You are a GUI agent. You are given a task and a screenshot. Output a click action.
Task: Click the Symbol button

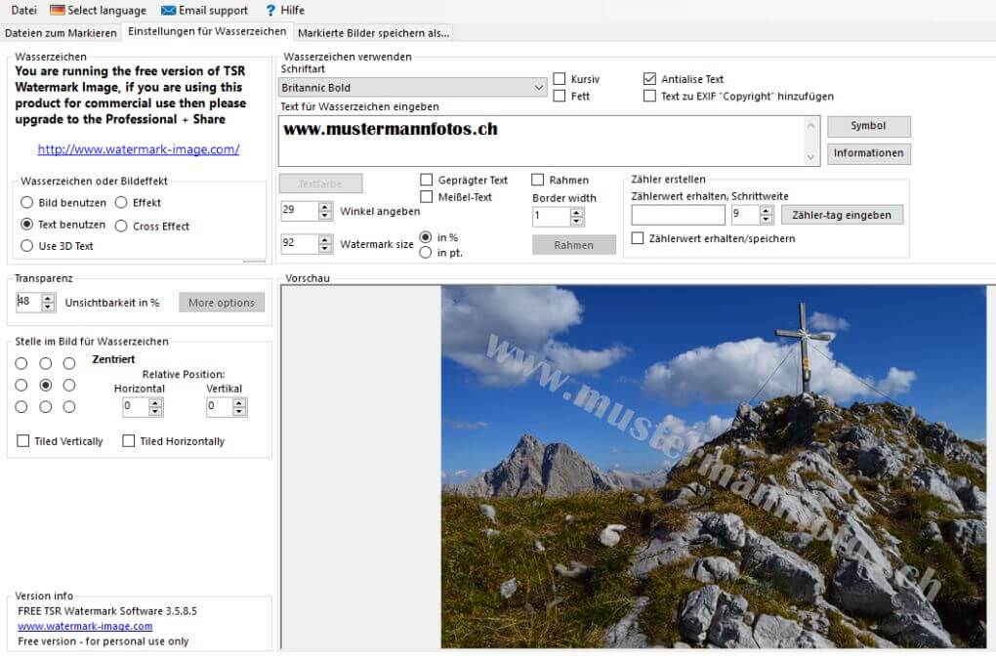pos(868,126)
